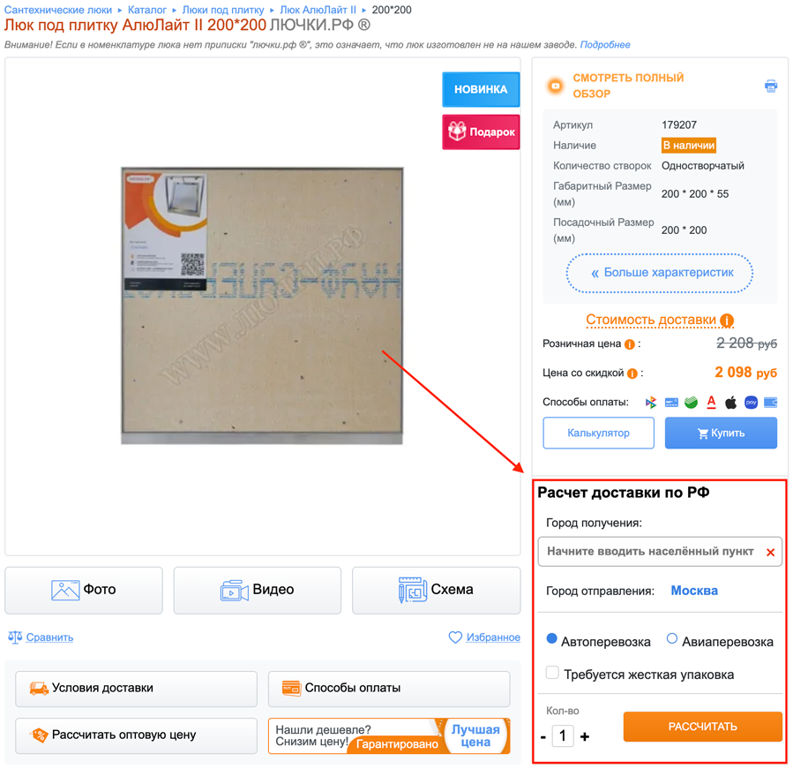The height and width of the screenshot is (769, 793).
Task: Enable Требуется жесткая упаковка checkbox
Action: tap(552, 672)
